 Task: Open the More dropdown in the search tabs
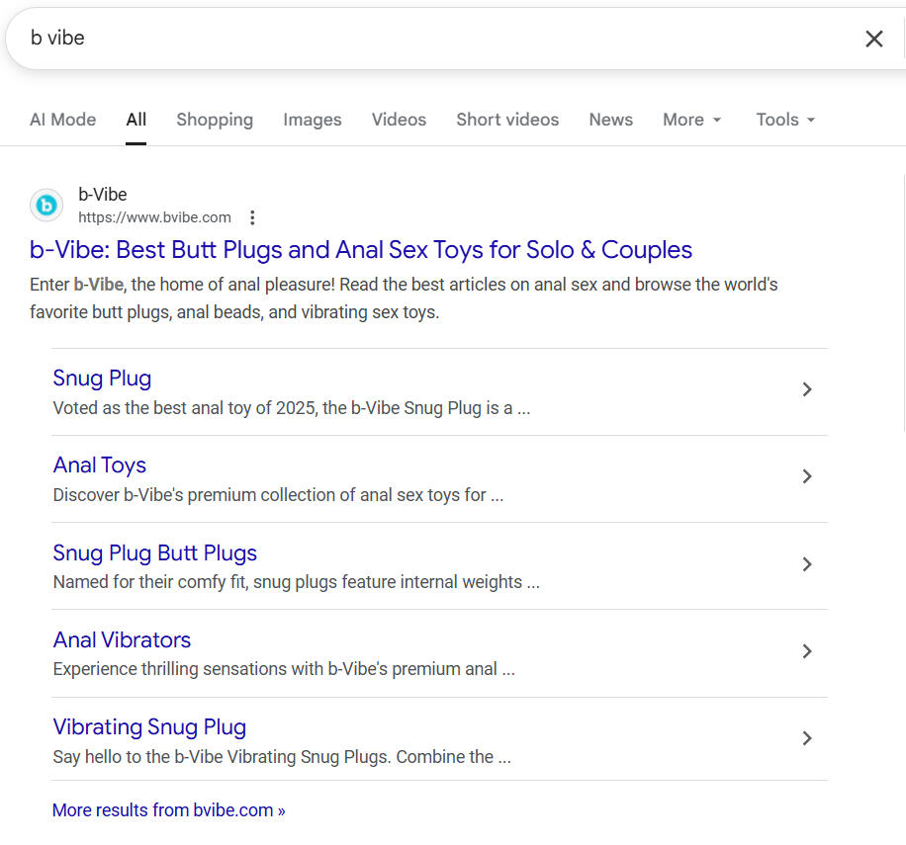(691, 120)
